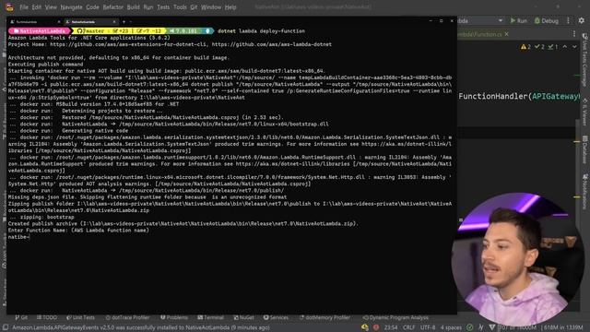Screen dimensions: 590x332
Task: Open the TODO tool window
Action: 47,317
